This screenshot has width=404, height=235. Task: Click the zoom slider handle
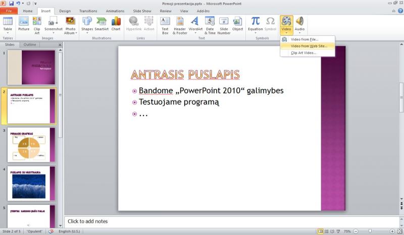(370, 231)
